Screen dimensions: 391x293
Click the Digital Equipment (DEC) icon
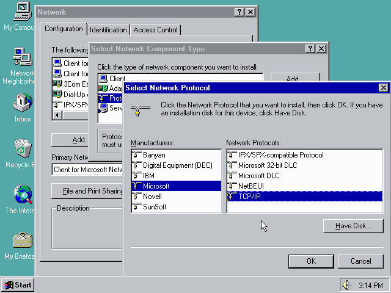136,165
